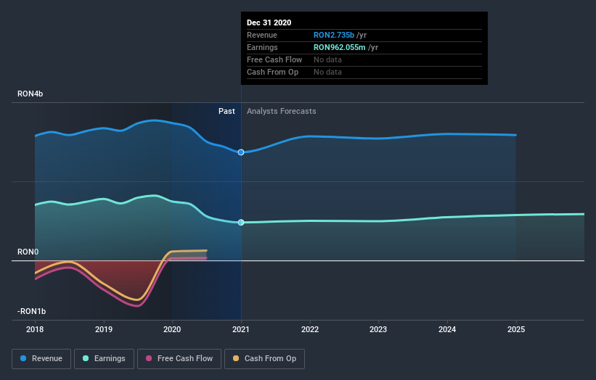Image resolution: width=596 pixels, height=380 pixels.
Task: Click the Revenue row label in tooltip
Action: coord(262,35)
